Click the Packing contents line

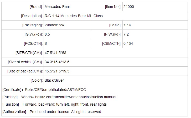(59, 97)
